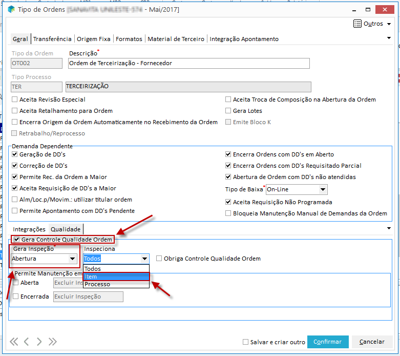
Task: Enable Permite Apontamento com DD's Pendente
Action: [14, 210]
